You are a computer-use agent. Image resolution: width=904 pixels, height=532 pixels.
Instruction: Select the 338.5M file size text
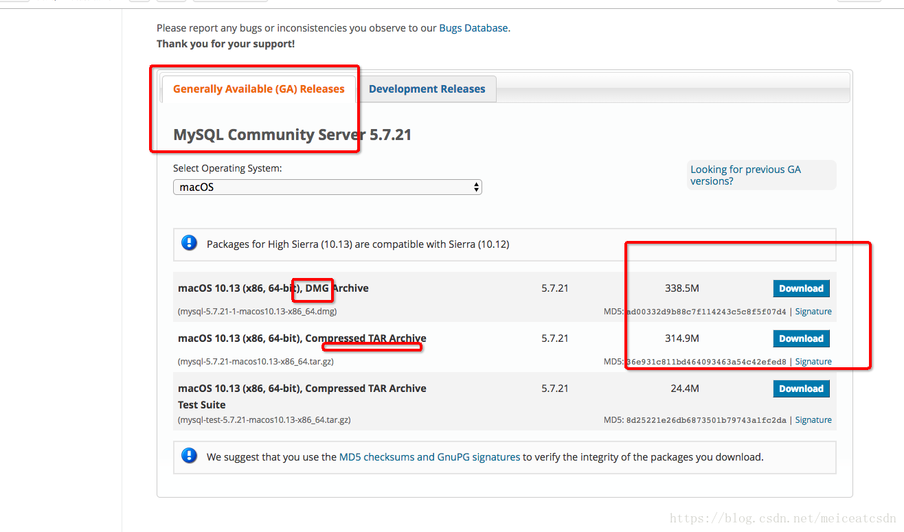point(682,288)
